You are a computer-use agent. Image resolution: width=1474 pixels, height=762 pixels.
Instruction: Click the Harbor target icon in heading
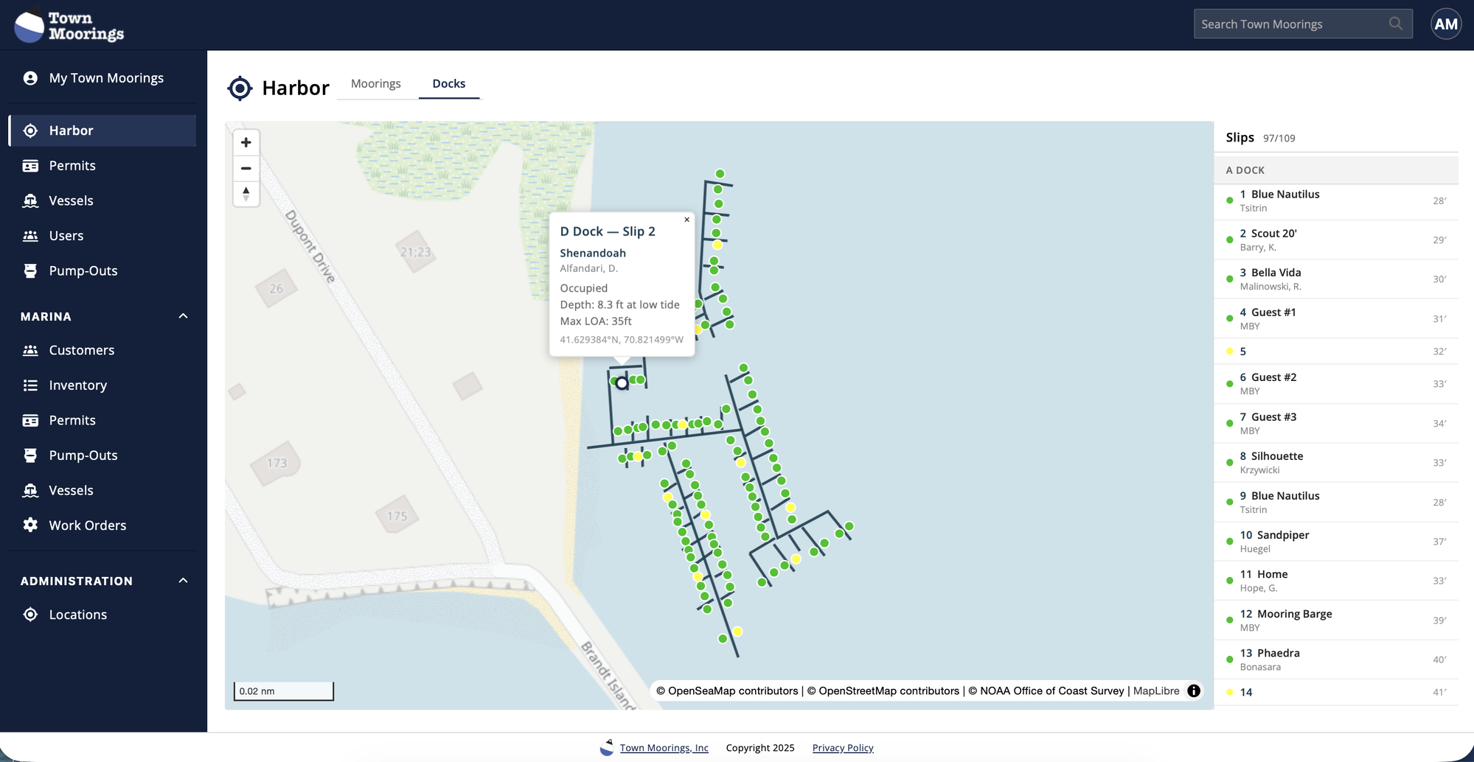[x=240, y=88]
